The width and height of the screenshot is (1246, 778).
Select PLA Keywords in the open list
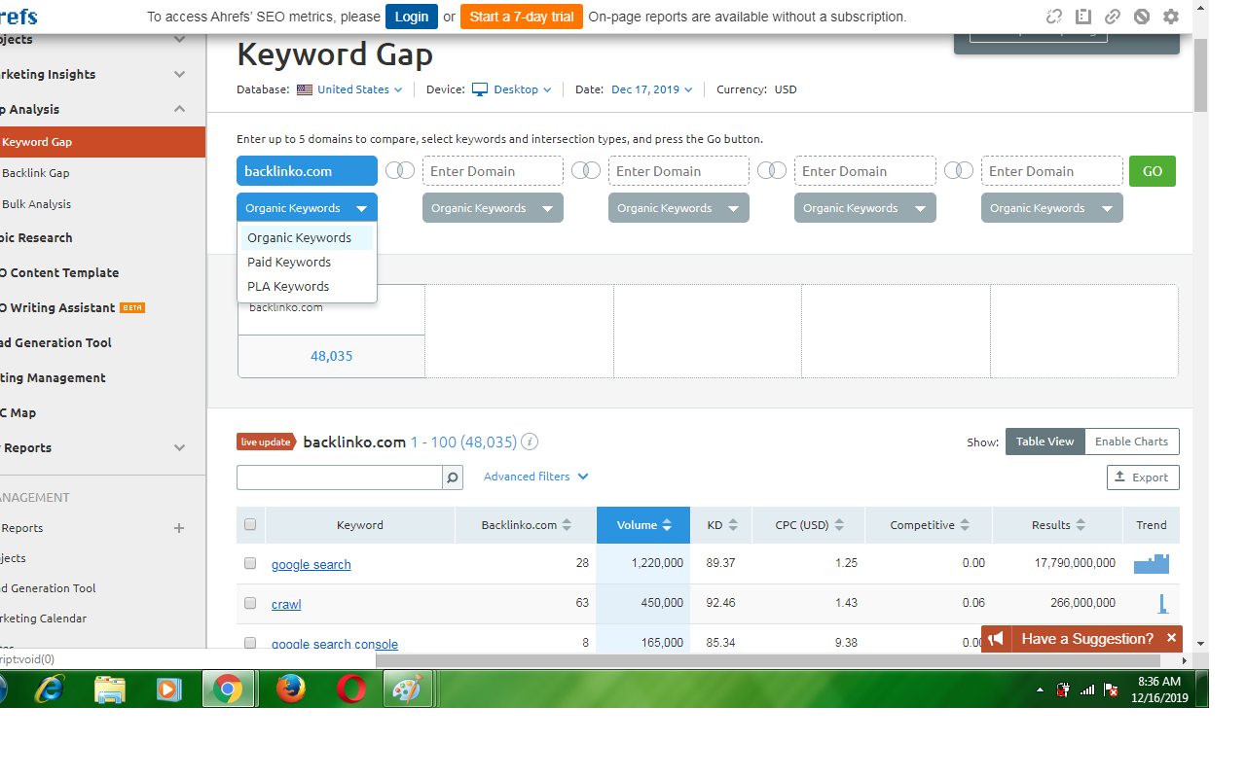click(x=307, y=286)
